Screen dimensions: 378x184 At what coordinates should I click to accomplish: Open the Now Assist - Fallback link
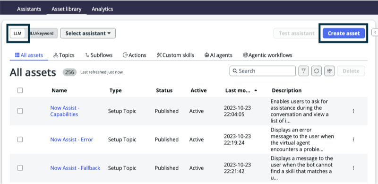75,168
